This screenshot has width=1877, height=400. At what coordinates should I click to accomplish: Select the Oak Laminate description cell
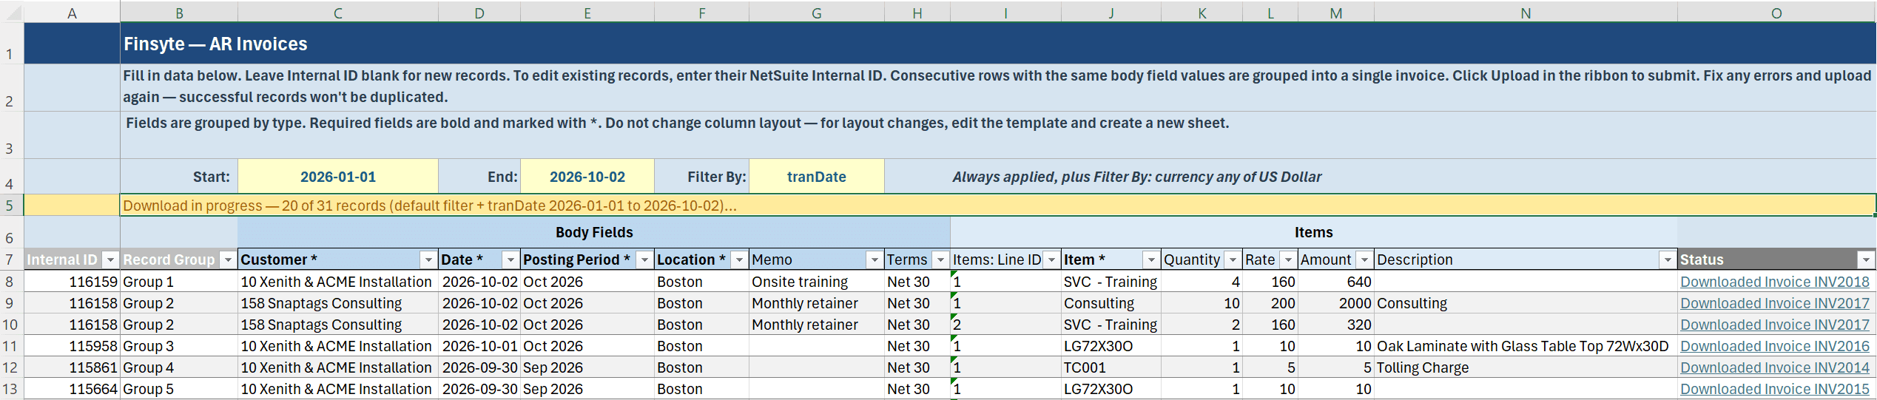coord(1526,346)
